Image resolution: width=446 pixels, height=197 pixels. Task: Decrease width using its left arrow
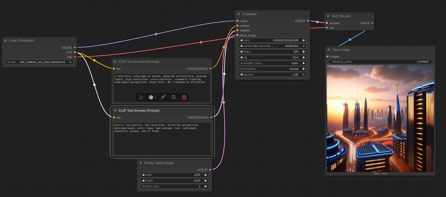[143, 175]
